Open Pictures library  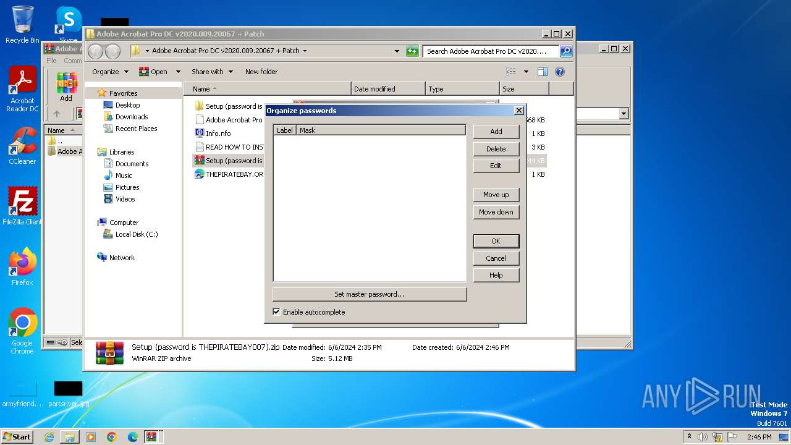click(x=127, y=187)
